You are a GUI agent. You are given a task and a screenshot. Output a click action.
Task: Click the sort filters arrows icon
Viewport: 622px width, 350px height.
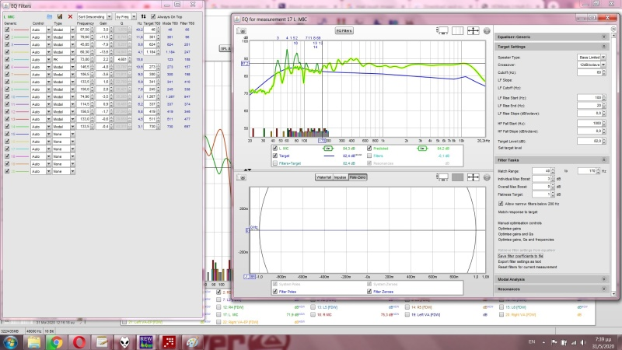(x=143, y=16)
